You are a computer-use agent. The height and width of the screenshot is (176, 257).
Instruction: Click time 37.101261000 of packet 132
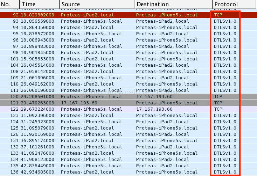pyautogui.click(x=37, y=147)
